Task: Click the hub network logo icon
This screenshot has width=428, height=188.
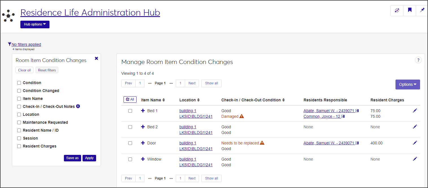Action: pos(8,16)
